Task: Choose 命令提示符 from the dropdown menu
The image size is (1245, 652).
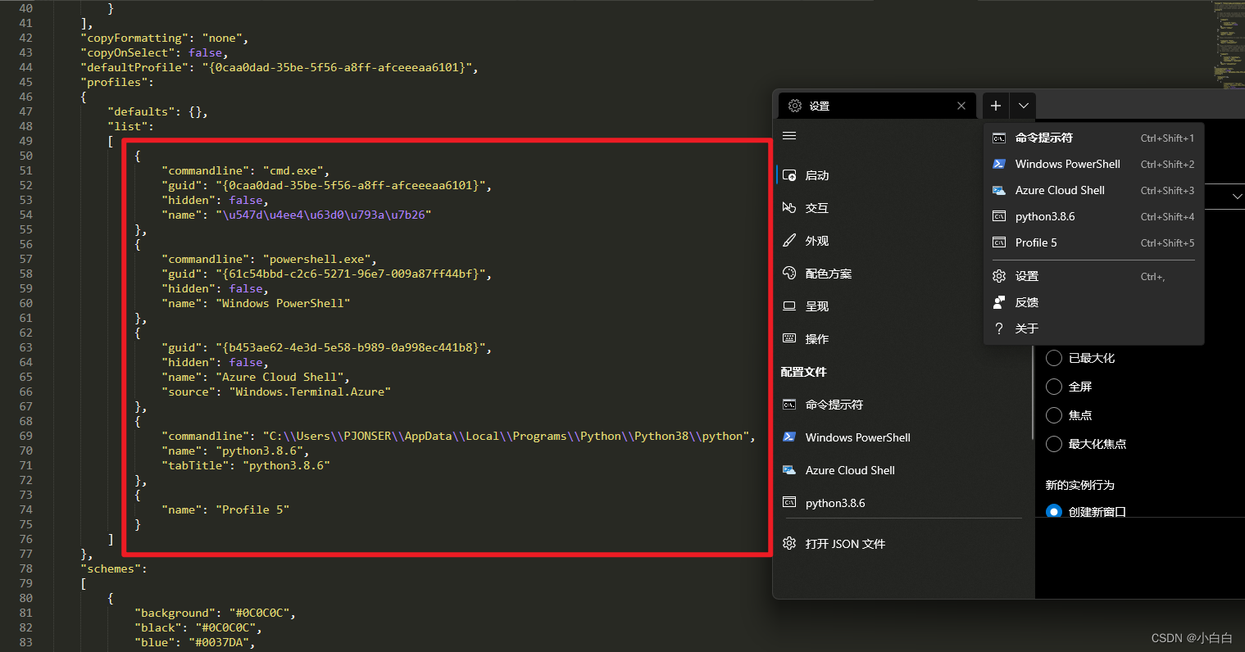Action: (1093, 138)
